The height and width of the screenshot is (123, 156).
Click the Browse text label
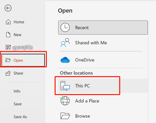[x=82, y=116]
